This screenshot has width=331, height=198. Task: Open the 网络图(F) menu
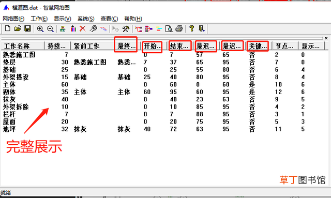[13, 19]
